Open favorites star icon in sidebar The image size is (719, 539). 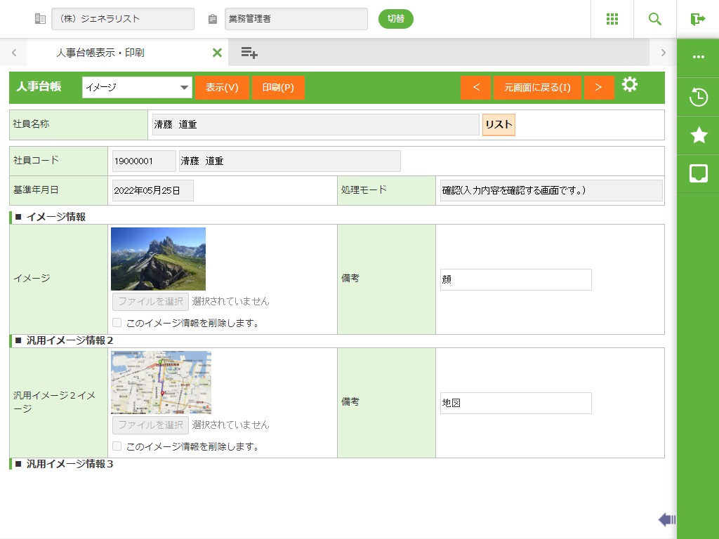point(698,135)
